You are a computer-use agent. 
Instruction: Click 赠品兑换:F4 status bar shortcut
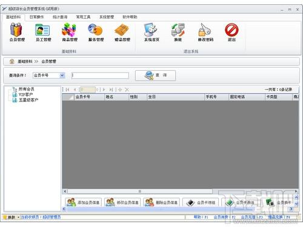click(279, 217)
